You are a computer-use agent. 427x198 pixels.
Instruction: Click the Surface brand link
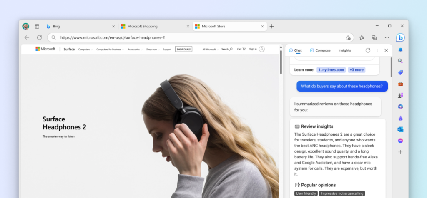(69, 49)
